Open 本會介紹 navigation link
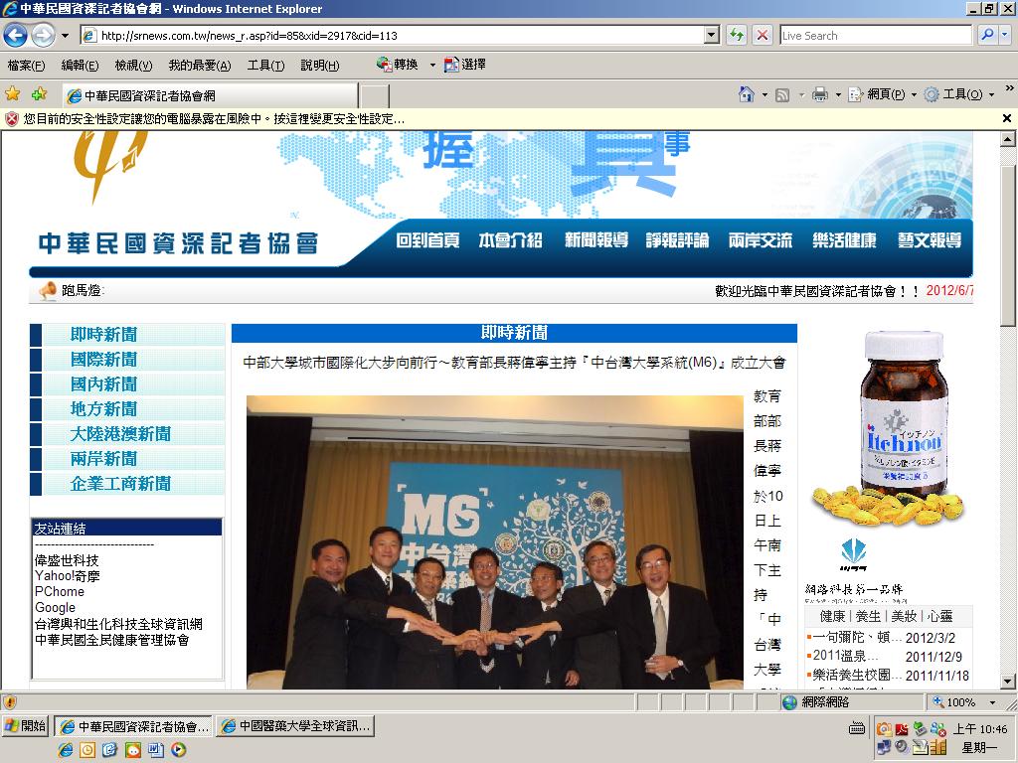 point(510,240)
